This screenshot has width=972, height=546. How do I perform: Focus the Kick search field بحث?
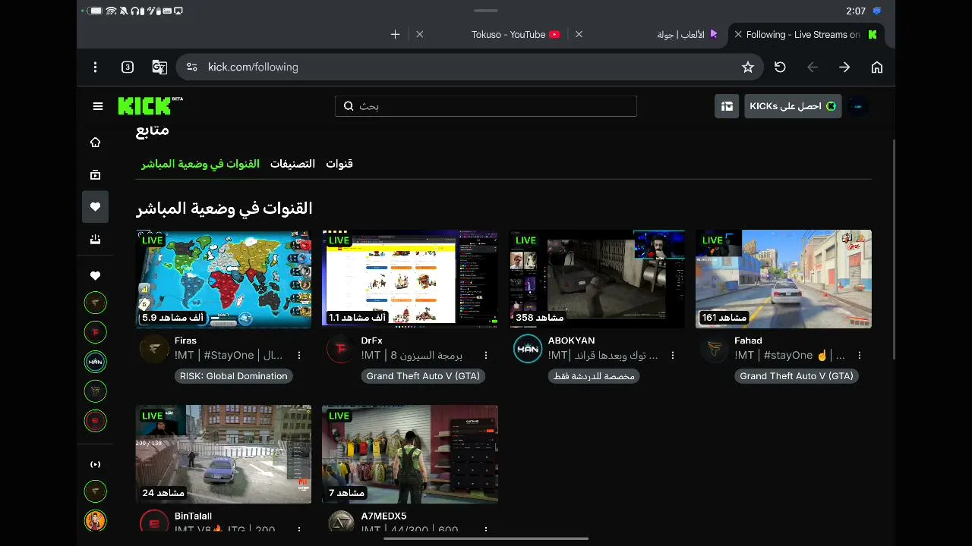click(486, 106)
